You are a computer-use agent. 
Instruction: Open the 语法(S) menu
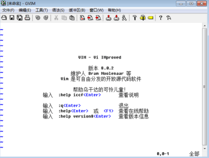point(58,10)
